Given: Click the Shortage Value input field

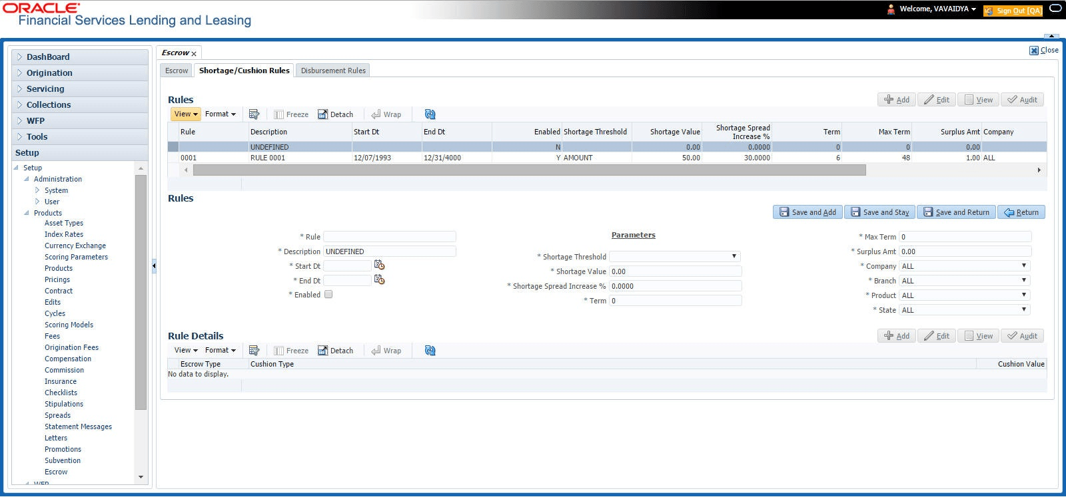Looking at the screenshot, I should click(x=676, y=271).
